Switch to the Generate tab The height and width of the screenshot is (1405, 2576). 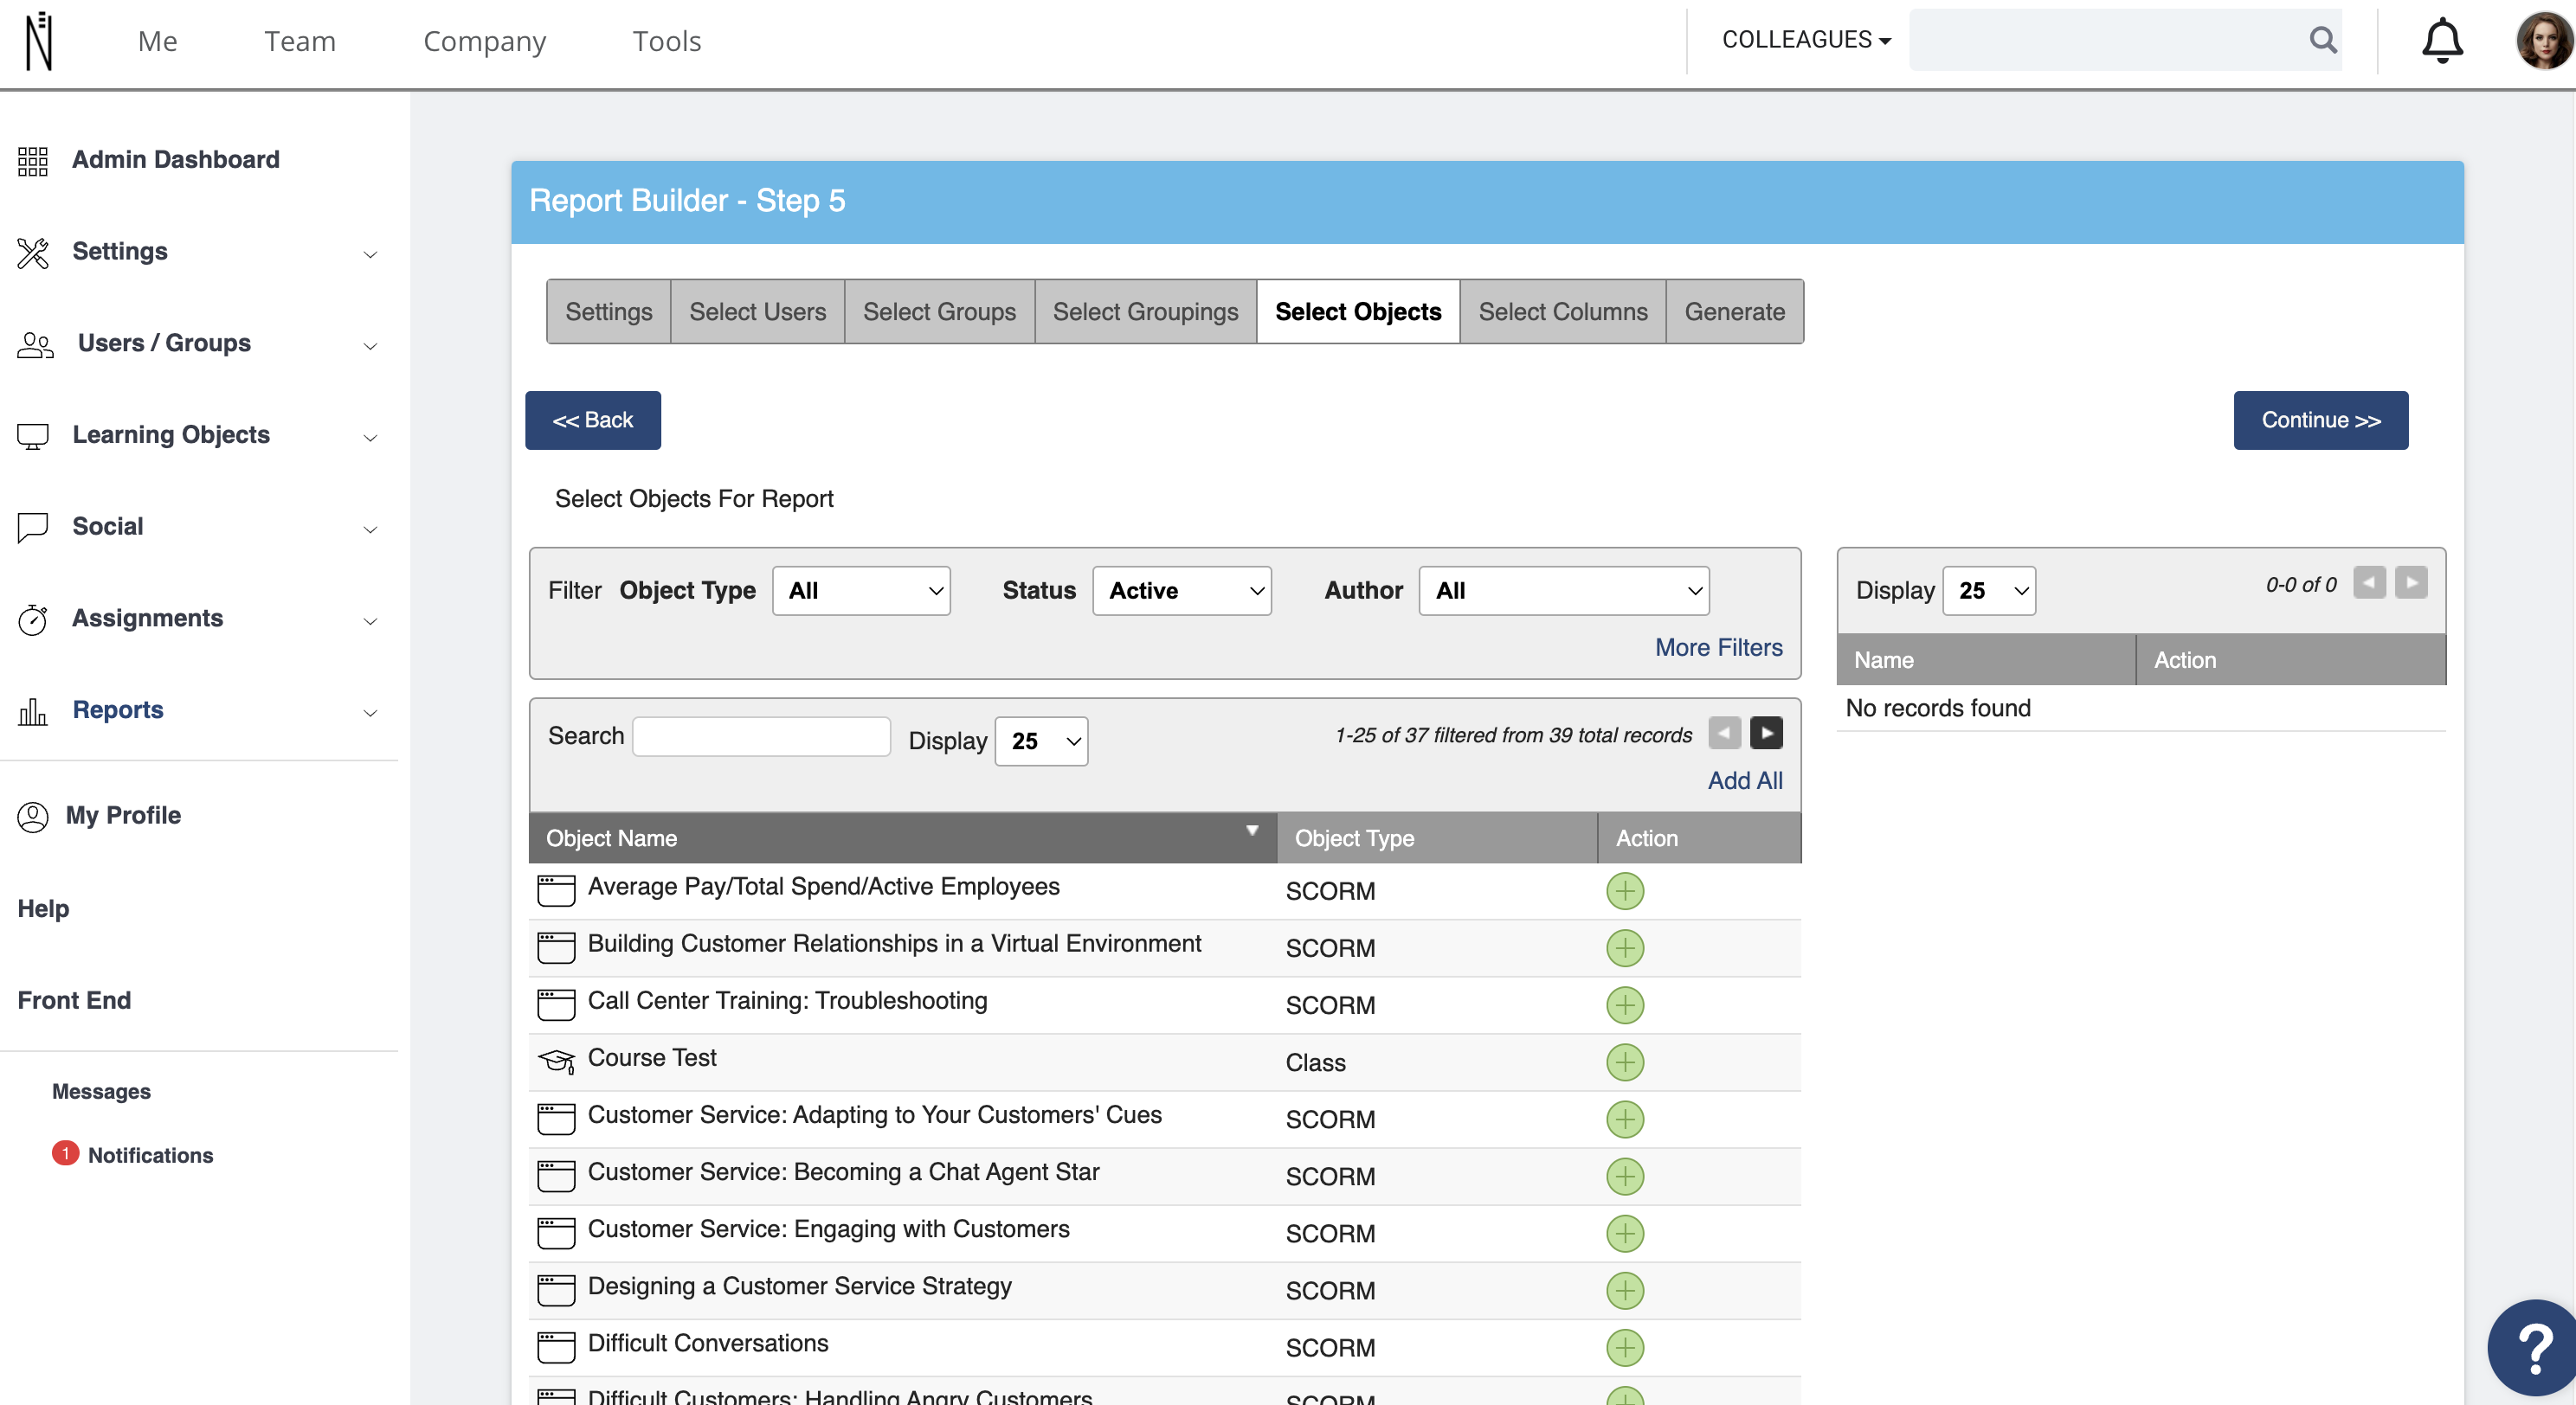pos(1734,311)
